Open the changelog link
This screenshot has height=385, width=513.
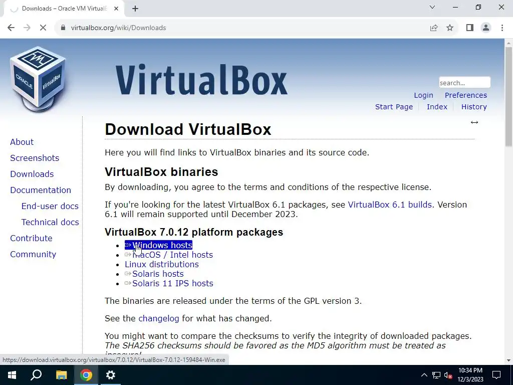159,318
